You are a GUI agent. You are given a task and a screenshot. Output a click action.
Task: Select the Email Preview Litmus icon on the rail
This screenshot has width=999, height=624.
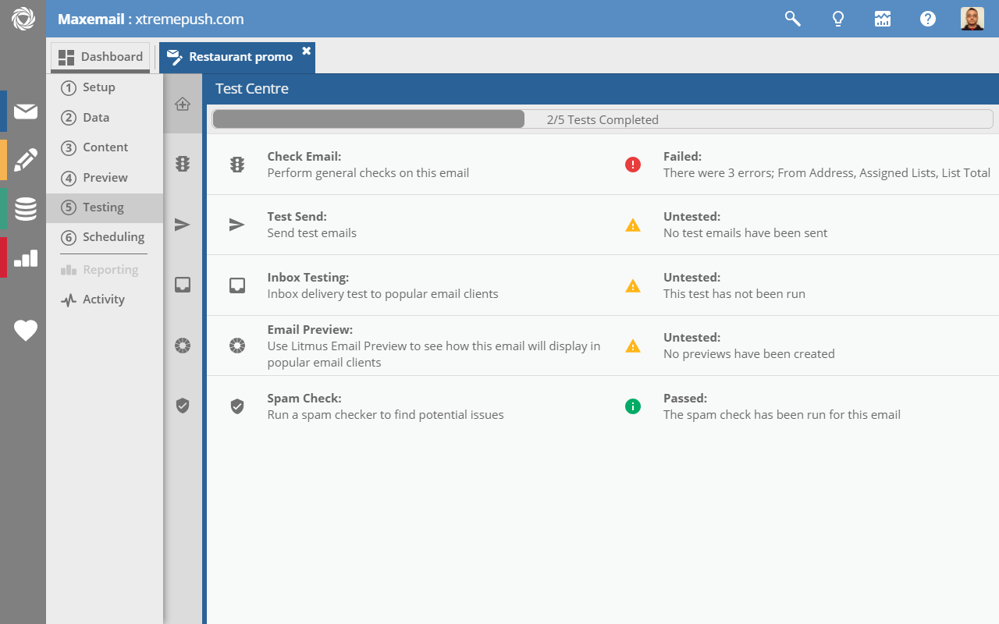click(x=183, y=345)
